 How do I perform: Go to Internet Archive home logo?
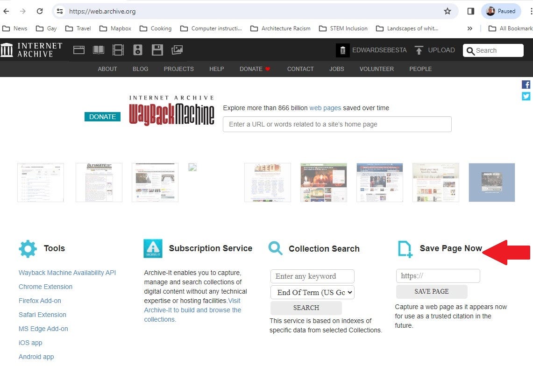[x=32, y=50]
